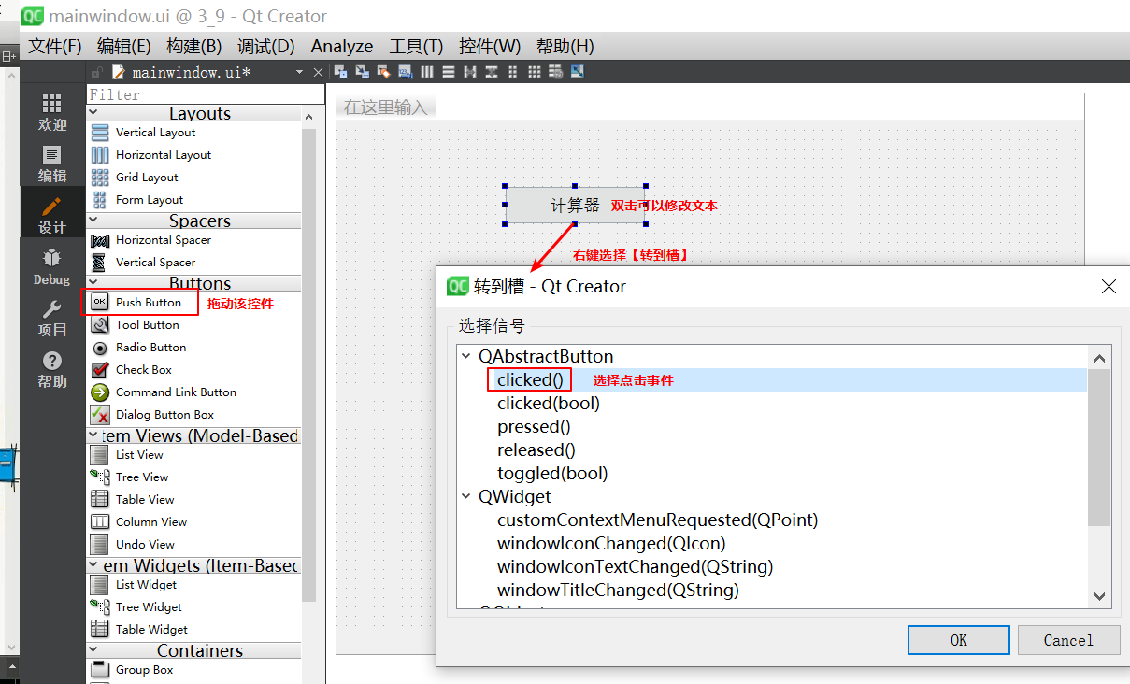Collapse the Spacers category
This screenshot has height=684, width=1130.
pyautogui.click(x=93, y=221)
